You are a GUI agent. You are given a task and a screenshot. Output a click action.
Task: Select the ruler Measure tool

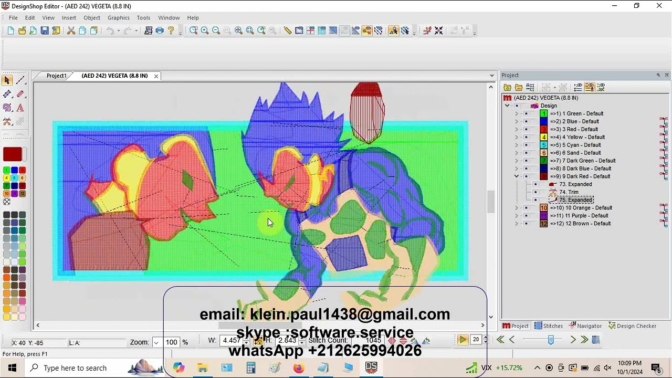tap(288, 31)
